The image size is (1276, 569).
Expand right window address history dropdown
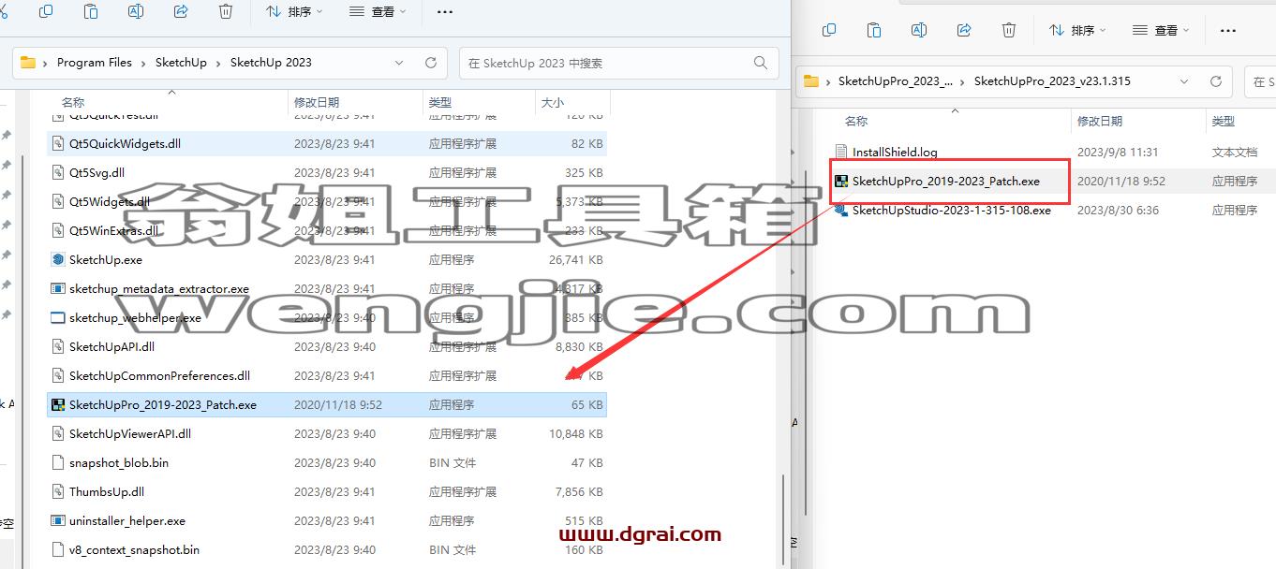tap(1185, 81)
